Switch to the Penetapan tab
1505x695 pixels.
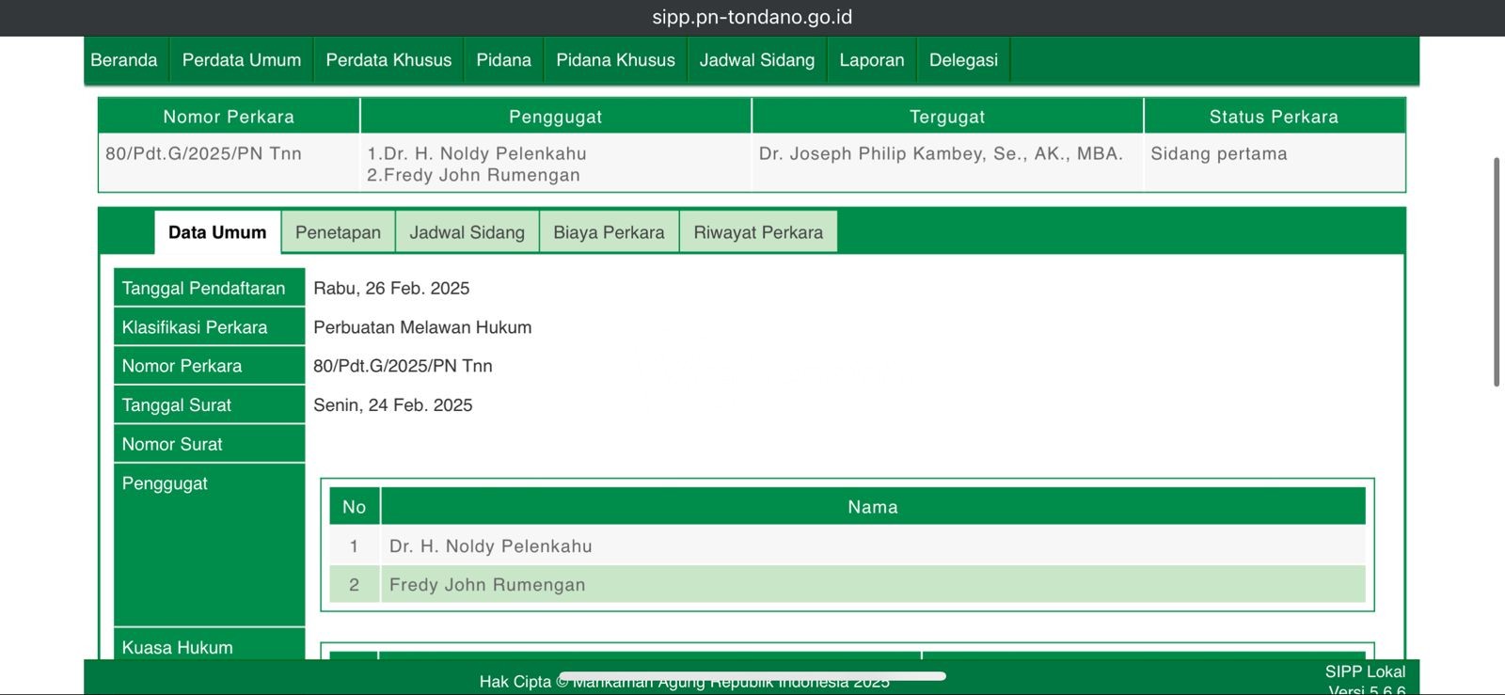pos(338,232)
